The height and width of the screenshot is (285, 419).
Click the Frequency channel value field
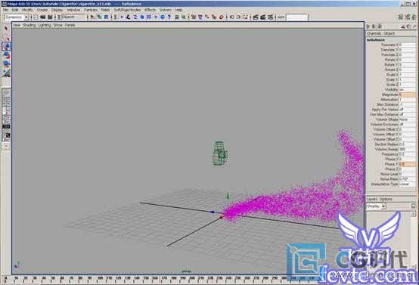[407, 154]
